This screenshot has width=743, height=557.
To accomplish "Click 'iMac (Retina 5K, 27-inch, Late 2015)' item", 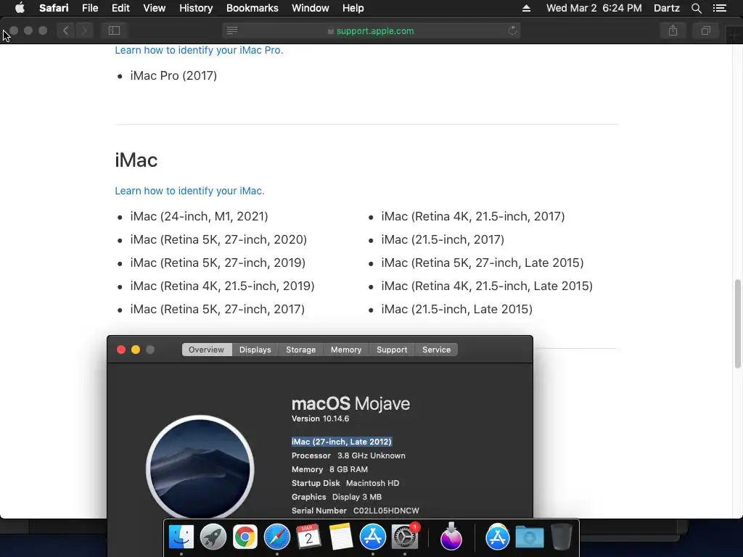I will point(483,263).
